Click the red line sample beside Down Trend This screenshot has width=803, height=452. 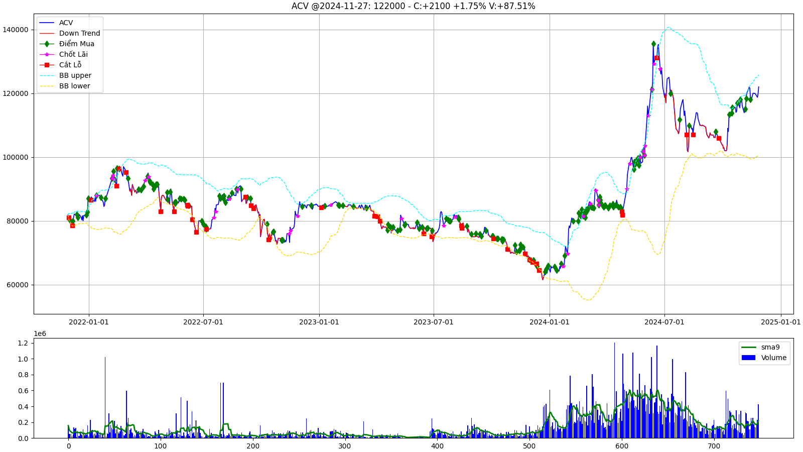pyautogui.click(x=47, y=33)
